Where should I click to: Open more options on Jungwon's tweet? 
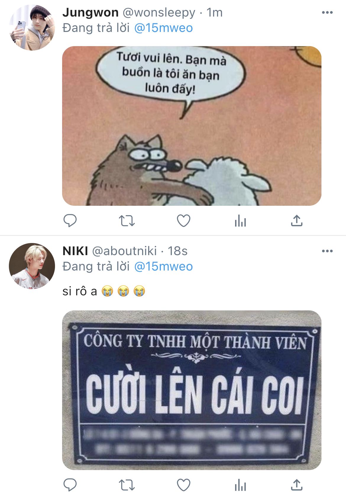(x=327, y=12)
